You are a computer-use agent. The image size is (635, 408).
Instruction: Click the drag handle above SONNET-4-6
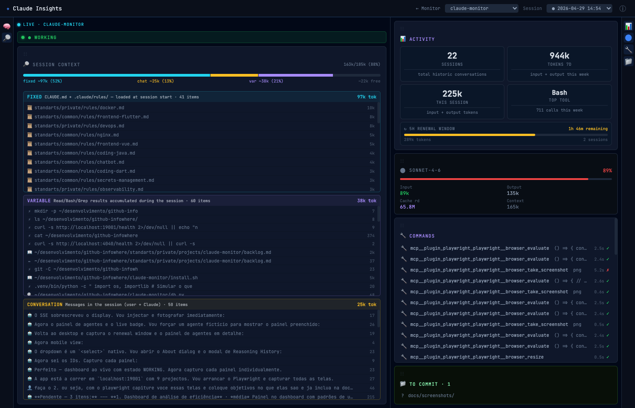click(x=402, y=160)
